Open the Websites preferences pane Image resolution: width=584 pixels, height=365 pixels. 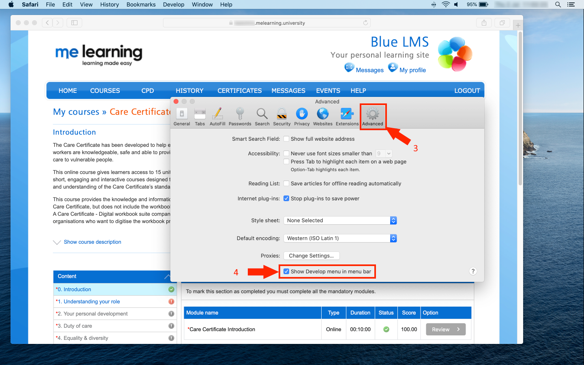(x=323, y=117)
